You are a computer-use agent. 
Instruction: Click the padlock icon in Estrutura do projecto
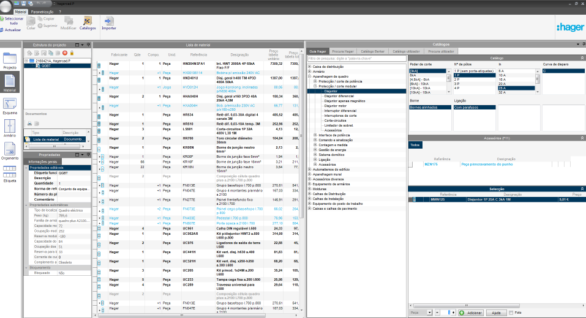72,53
